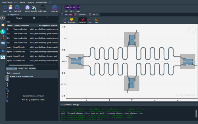Click the plot Help icon
This screenshot has width=198, height=124.
click(65, 20)
